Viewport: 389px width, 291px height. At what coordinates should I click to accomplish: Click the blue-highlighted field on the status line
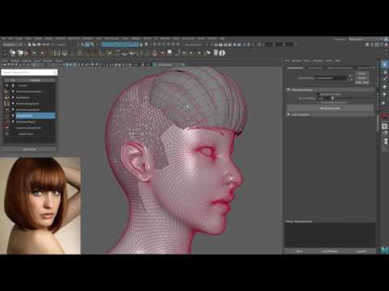click(x=120, y=44)
